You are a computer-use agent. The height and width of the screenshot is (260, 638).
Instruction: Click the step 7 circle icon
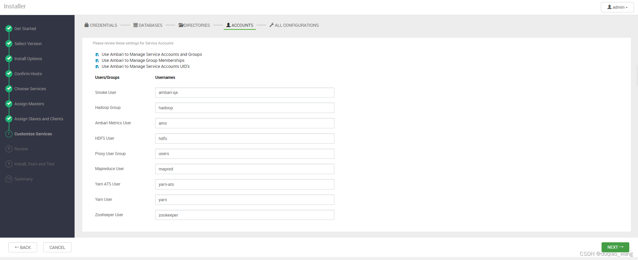(9, 134)
